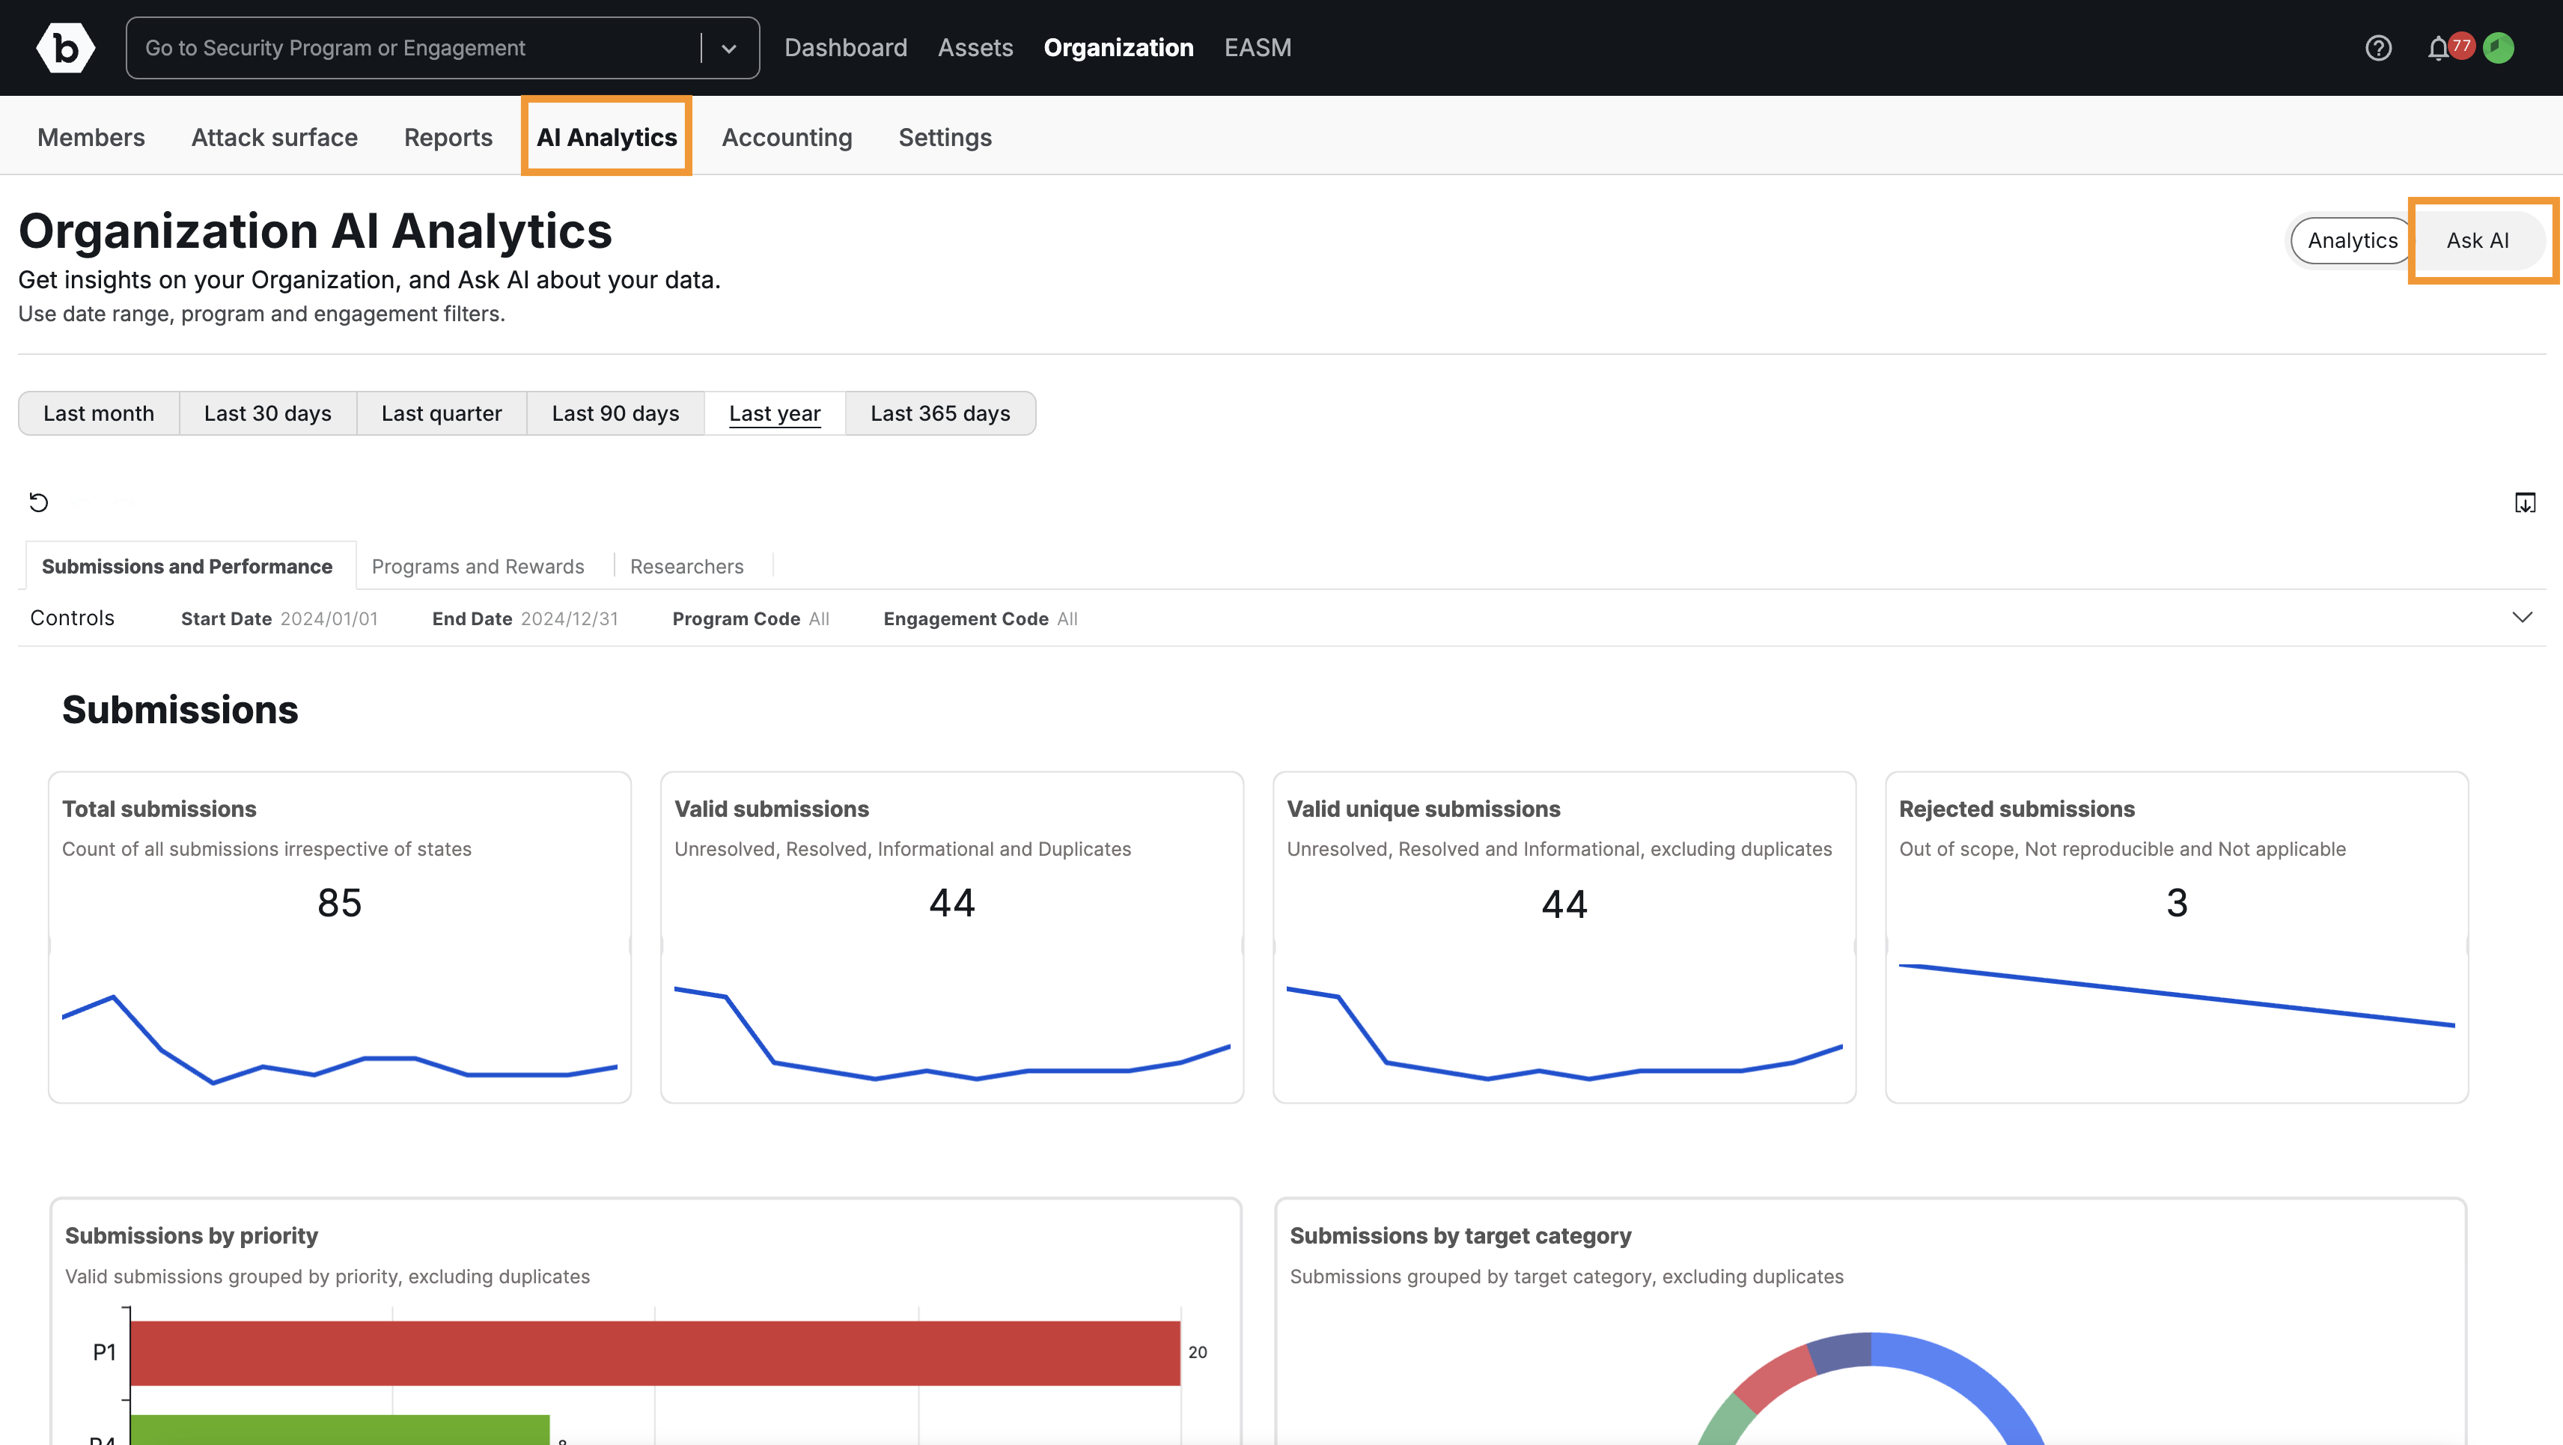This screenshot has width=2563, height=1445.
Task: Select the Last 30 days filter
Action: pyautogui.click(x=266, y=413)
